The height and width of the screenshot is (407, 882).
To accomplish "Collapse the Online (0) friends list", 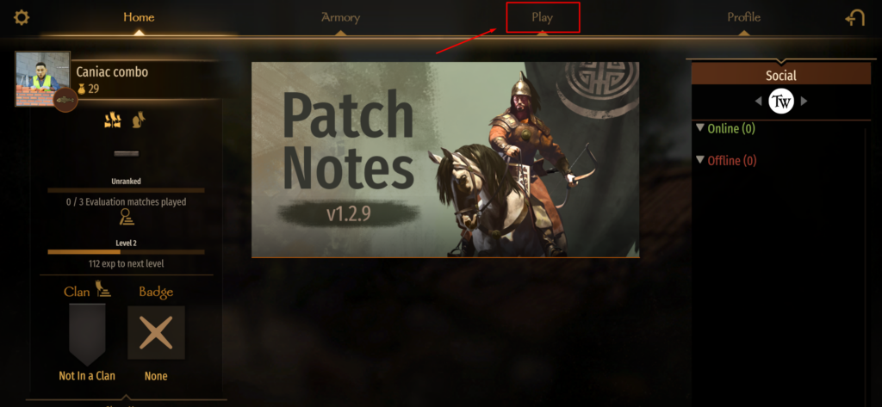I will [x=699, y=127].
